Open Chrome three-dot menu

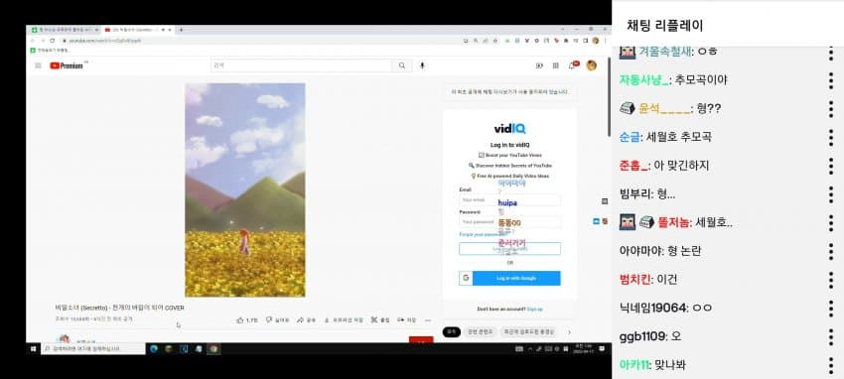tap(605, 41)
